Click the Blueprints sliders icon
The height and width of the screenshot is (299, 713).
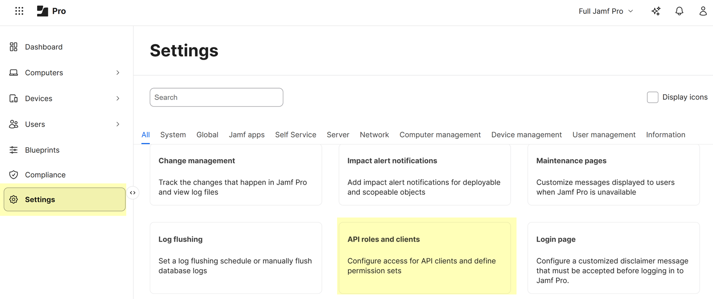[x=14, y=150]
